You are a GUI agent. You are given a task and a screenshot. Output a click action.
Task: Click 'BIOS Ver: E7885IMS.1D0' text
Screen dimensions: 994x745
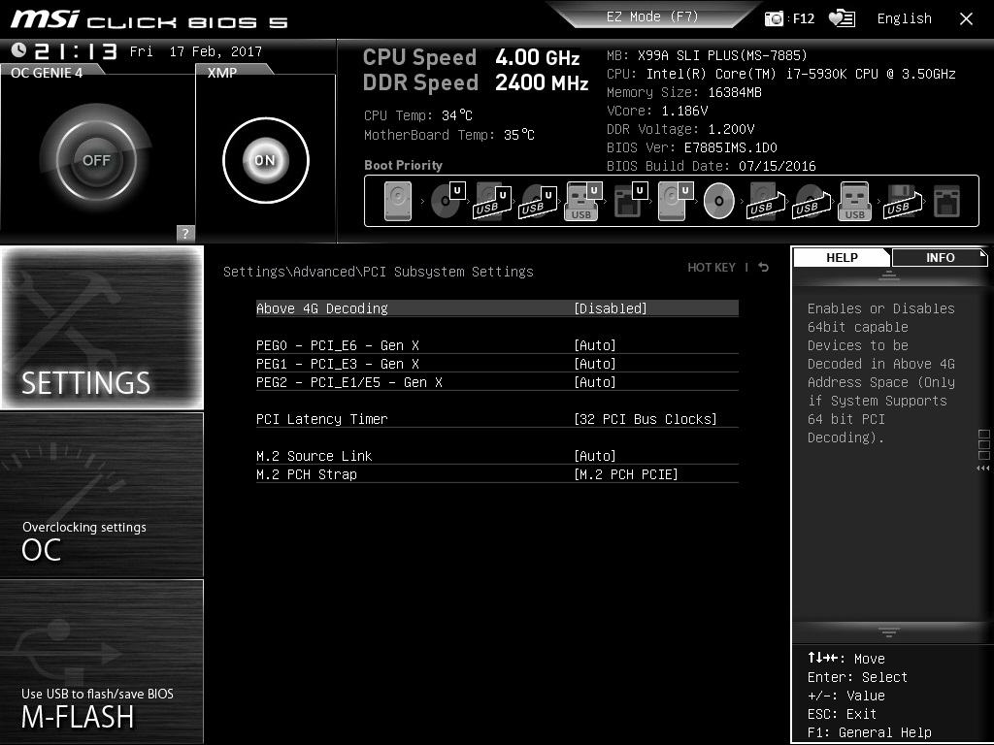691,147
